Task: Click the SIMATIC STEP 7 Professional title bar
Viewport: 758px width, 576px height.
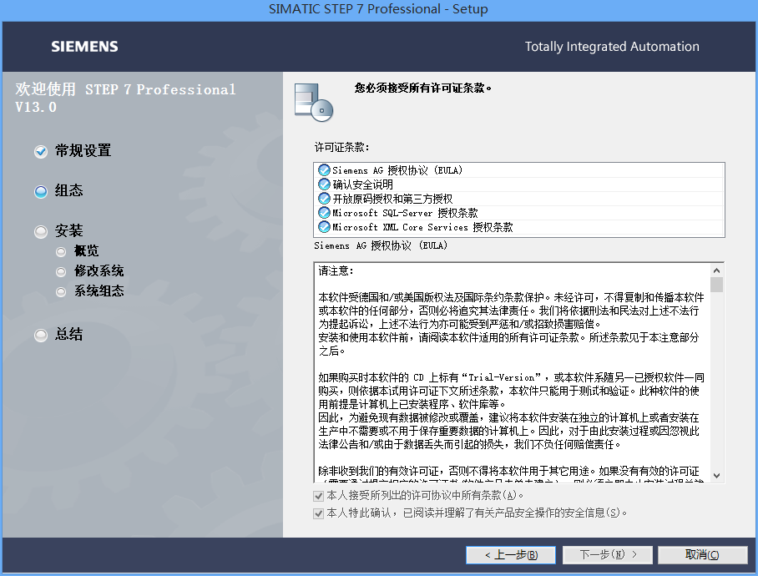Action: [378, 9]
